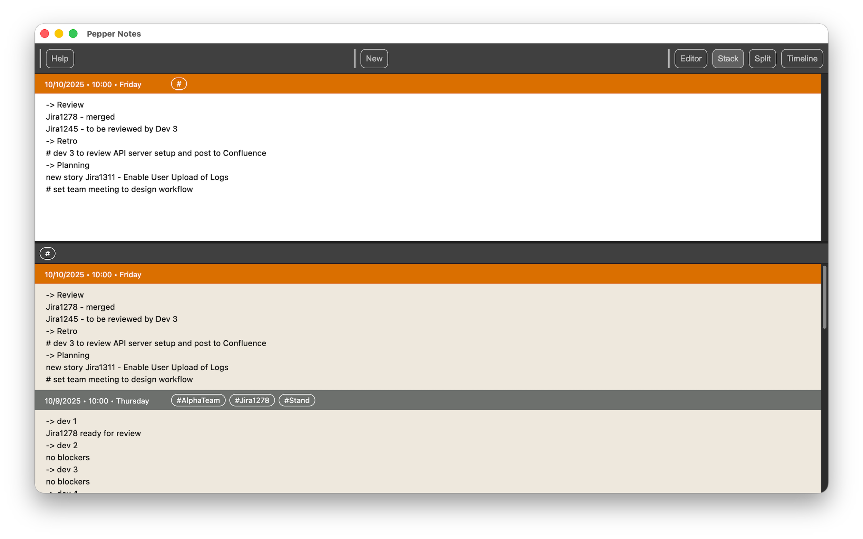863x539 pixels.
Task: Click the green zoom window button
Action: click(x=73, y=33)
